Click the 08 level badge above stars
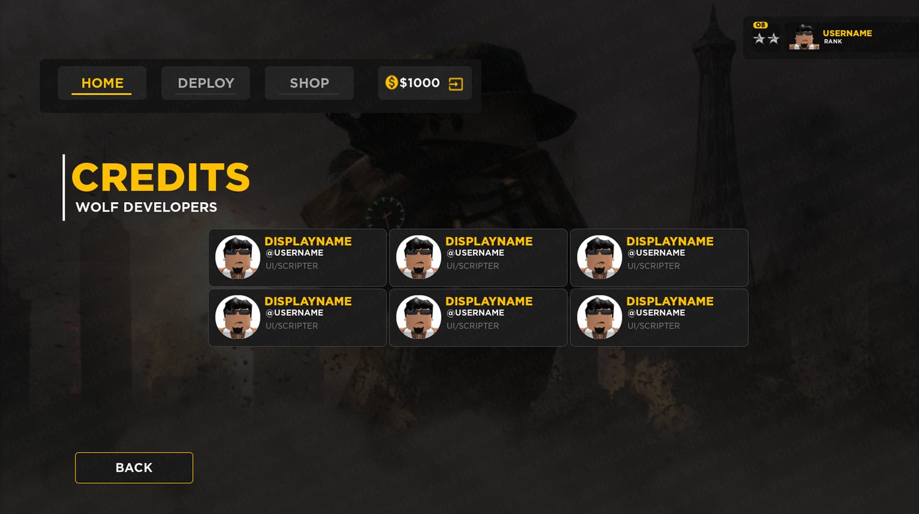Image resolution: width=919 pixels, height=514 pixels. [760, 25]
